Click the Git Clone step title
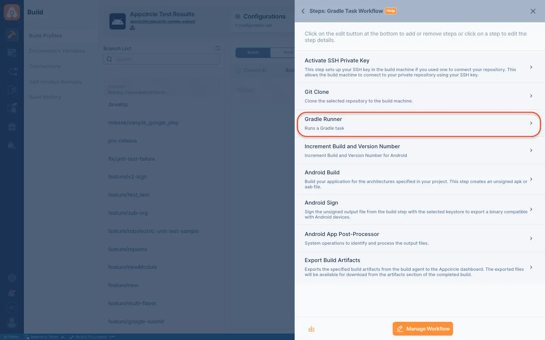Image resolution: width=545 pixels, height=340 pixels. 317,92
